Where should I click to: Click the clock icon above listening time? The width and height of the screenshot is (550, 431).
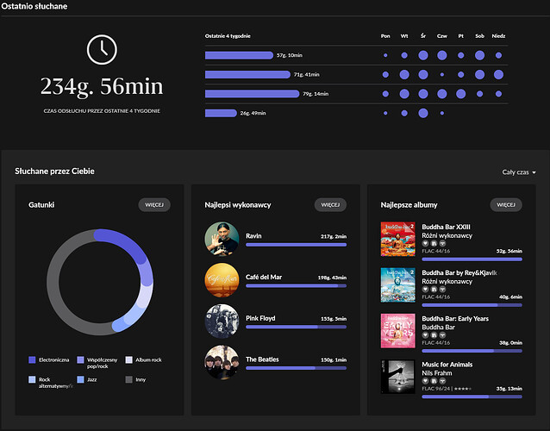pyautogui.click(x=102, y=48)
